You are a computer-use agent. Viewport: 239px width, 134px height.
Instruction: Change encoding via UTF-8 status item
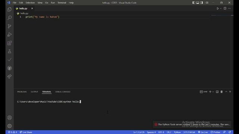coord(161,132)
